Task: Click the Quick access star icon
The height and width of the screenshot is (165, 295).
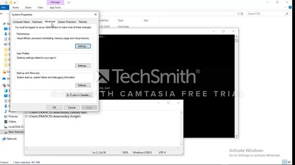Action: coord(4,23)
